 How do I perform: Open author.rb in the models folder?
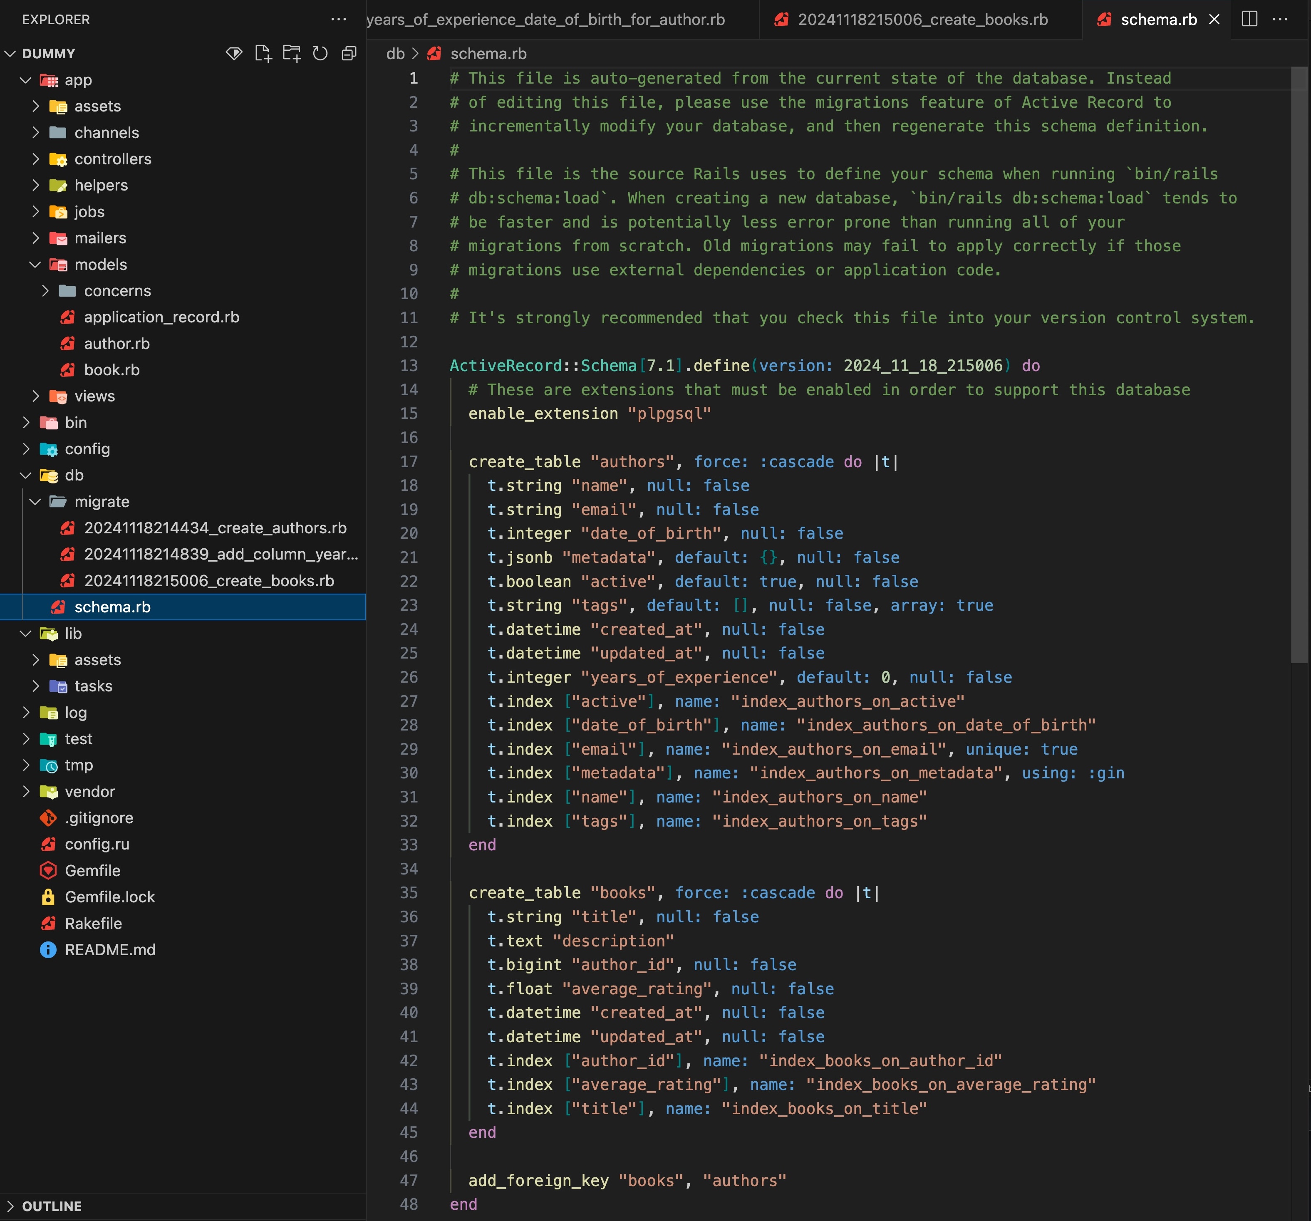point(117,344)
